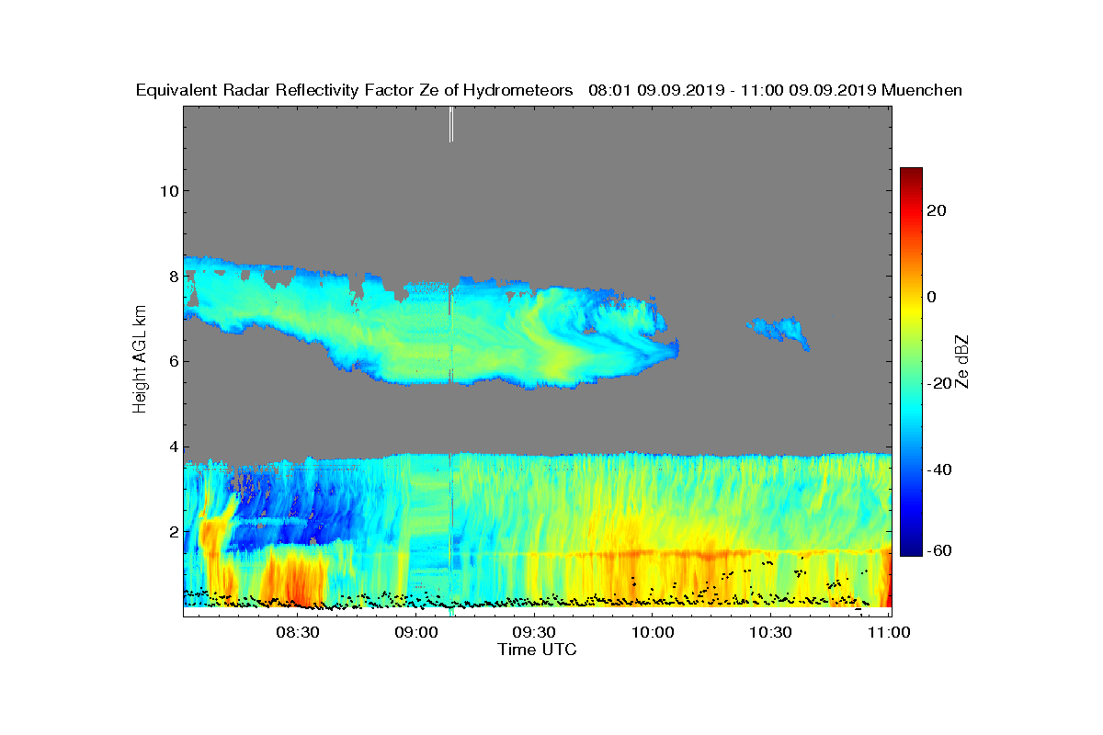Click the 'Height AGL km' axis label
Image resolution: width=1103 pixels, height=735 pixels.
[140, 361]
